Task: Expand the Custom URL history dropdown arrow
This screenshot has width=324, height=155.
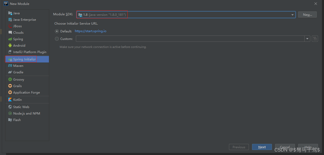Action: (307, 39)
